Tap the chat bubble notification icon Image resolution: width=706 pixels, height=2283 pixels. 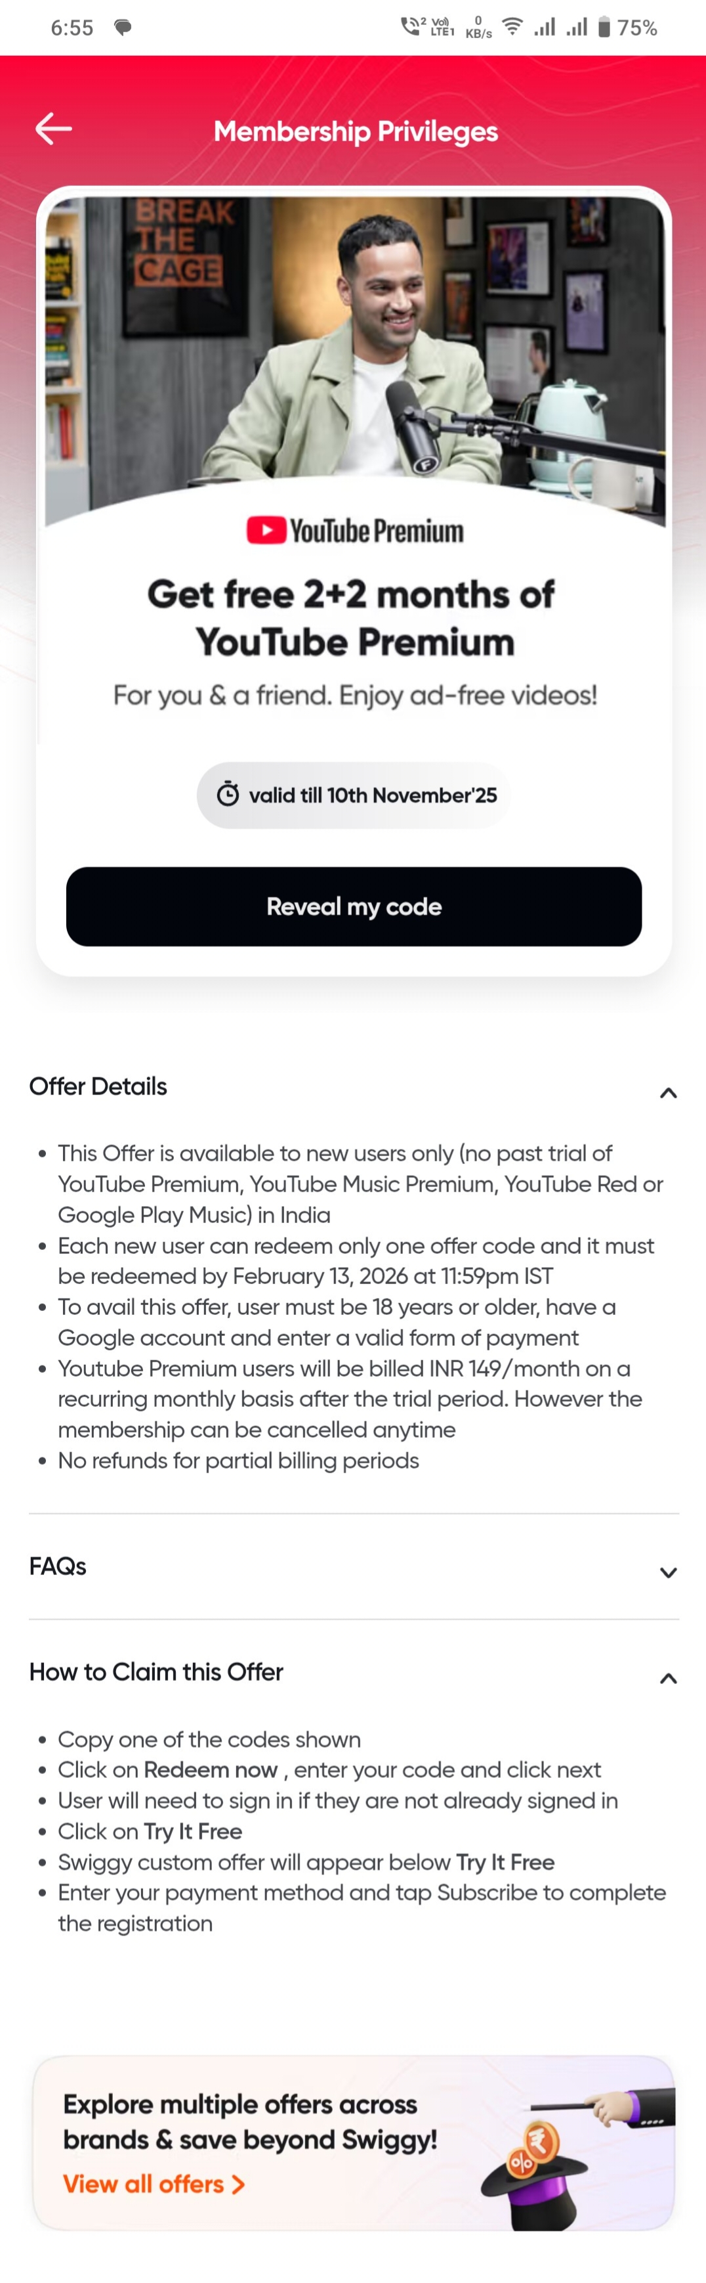coord(123,28)
